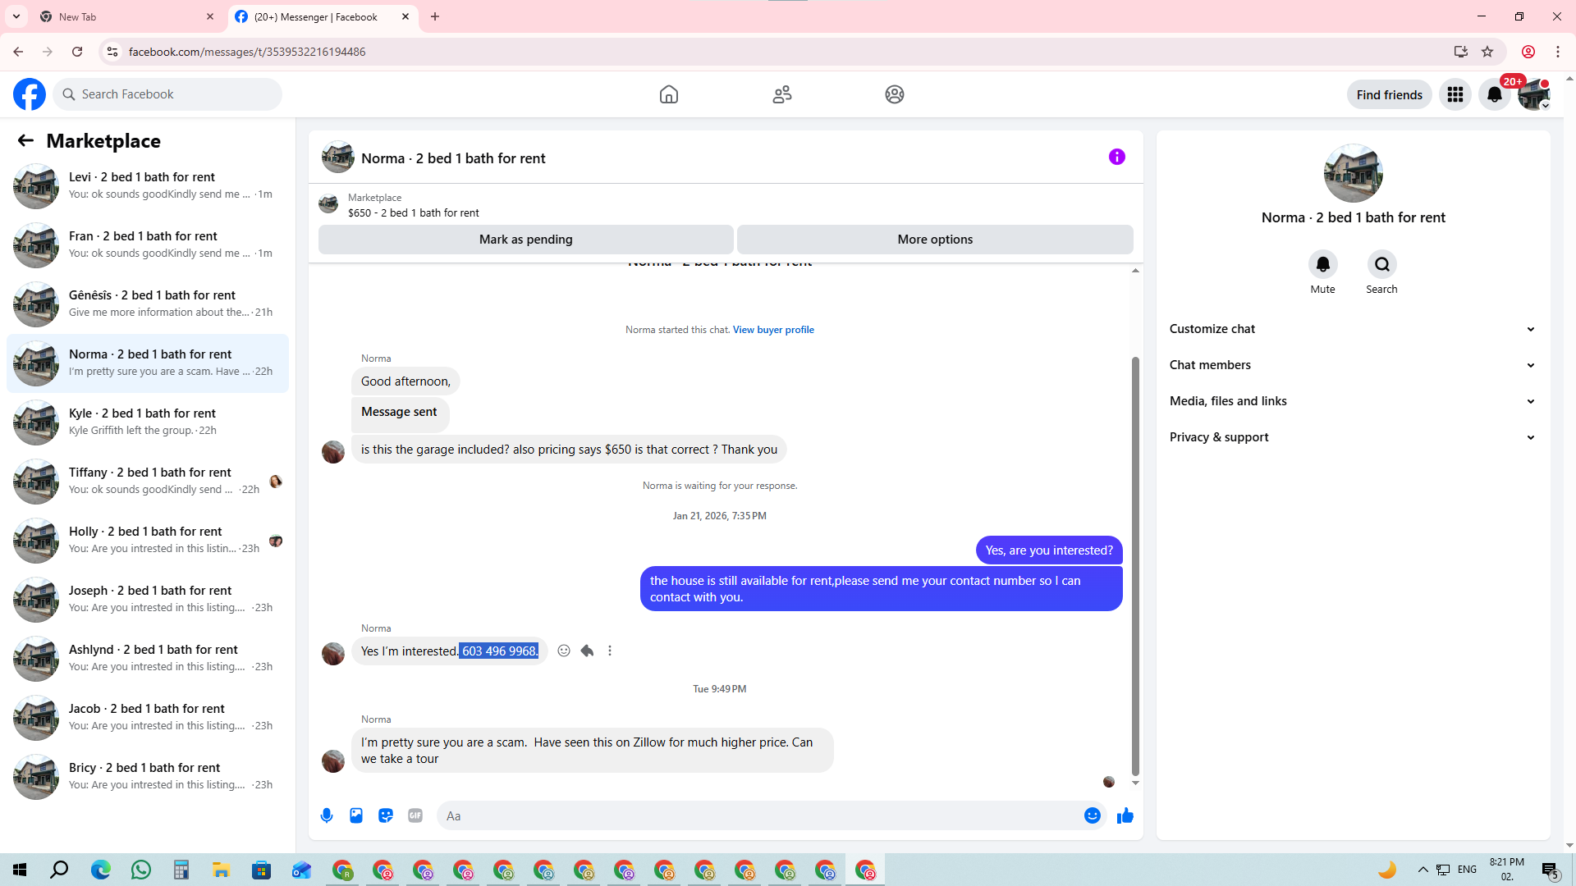Viewport: 1576px width, 886px height.
Task: Open WhatsApp from the Windows taskbar
Action: coord(141,870)
